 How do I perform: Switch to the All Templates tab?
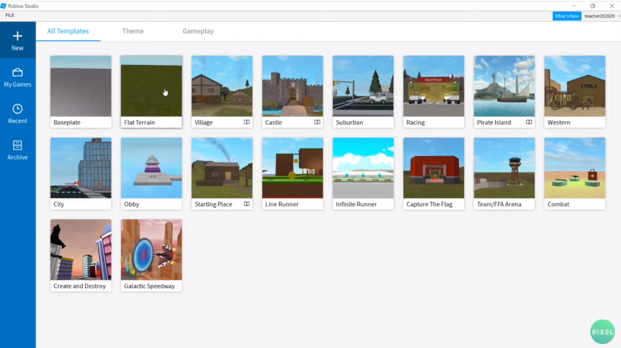pos(68,31)
